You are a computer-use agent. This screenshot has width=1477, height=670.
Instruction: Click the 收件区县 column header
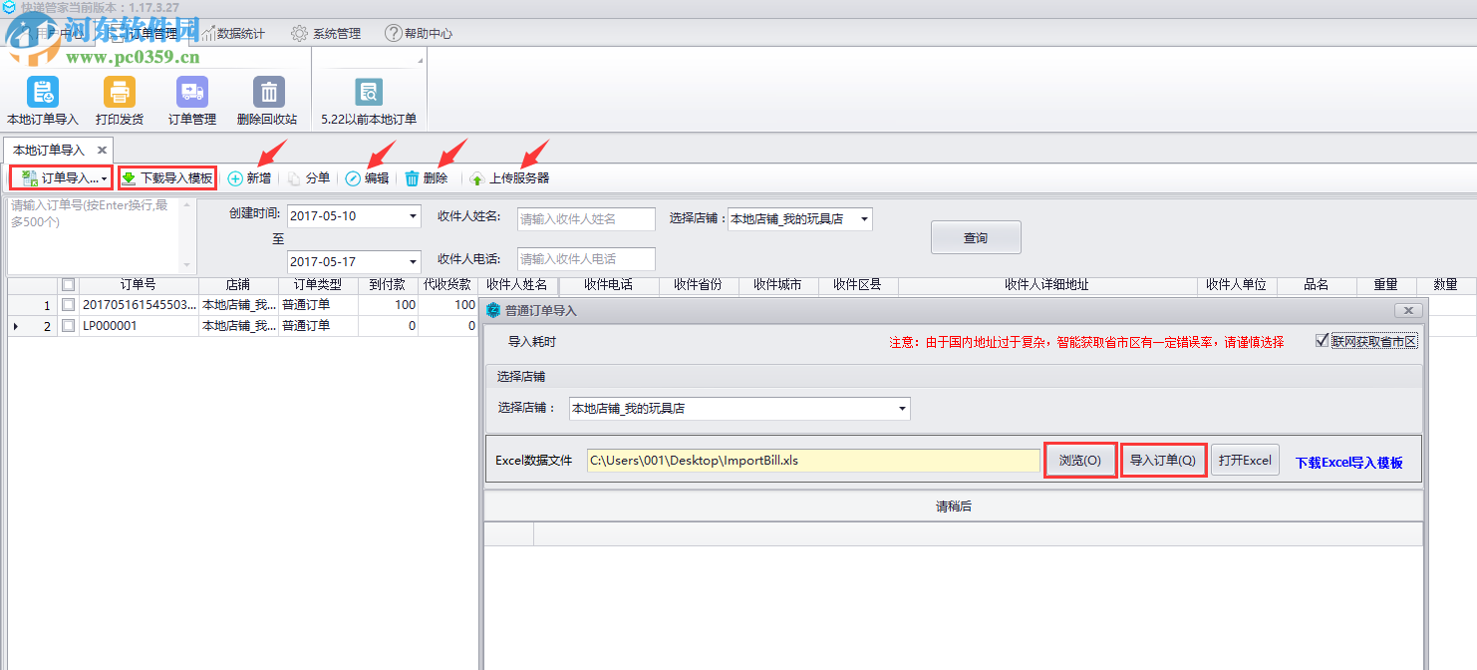pyautogui.click(x=857, y=285)
